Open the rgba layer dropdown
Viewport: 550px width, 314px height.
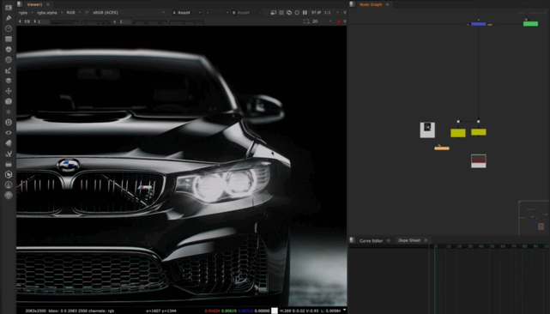coord(26,13)
